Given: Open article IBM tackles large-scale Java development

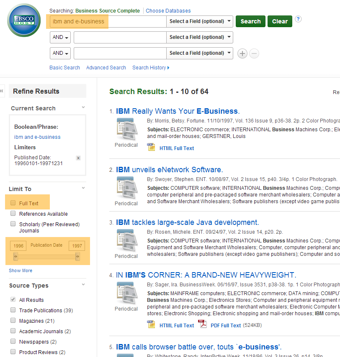Looking at the screenshot, I should tap(188, 222).
